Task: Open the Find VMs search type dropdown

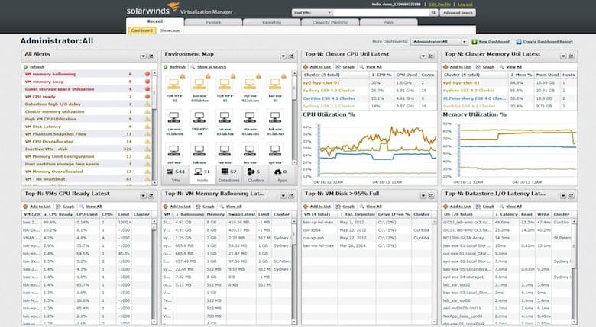Action: click(x=312, y=12)
